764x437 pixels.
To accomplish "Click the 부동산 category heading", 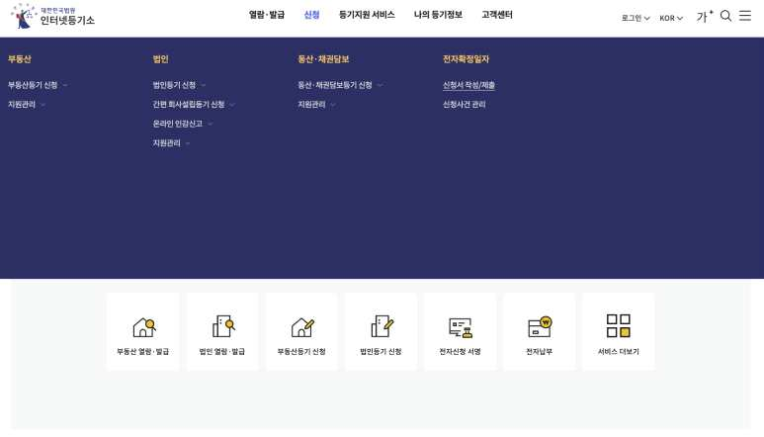I will coord(20,59).
